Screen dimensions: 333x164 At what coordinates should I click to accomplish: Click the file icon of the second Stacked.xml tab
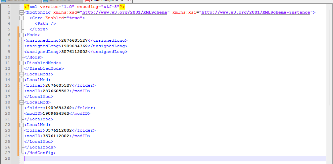click(x=45, y=1)
